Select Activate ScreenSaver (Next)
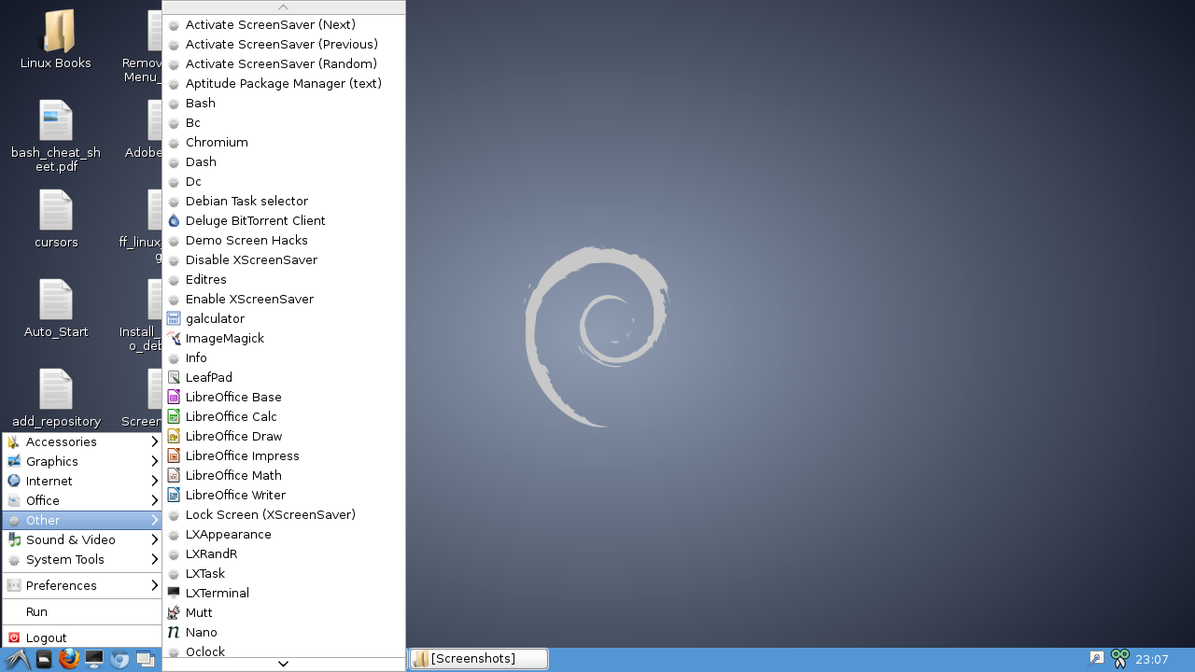This screenshot has width=1195, height=672. (x=284, y=25)
